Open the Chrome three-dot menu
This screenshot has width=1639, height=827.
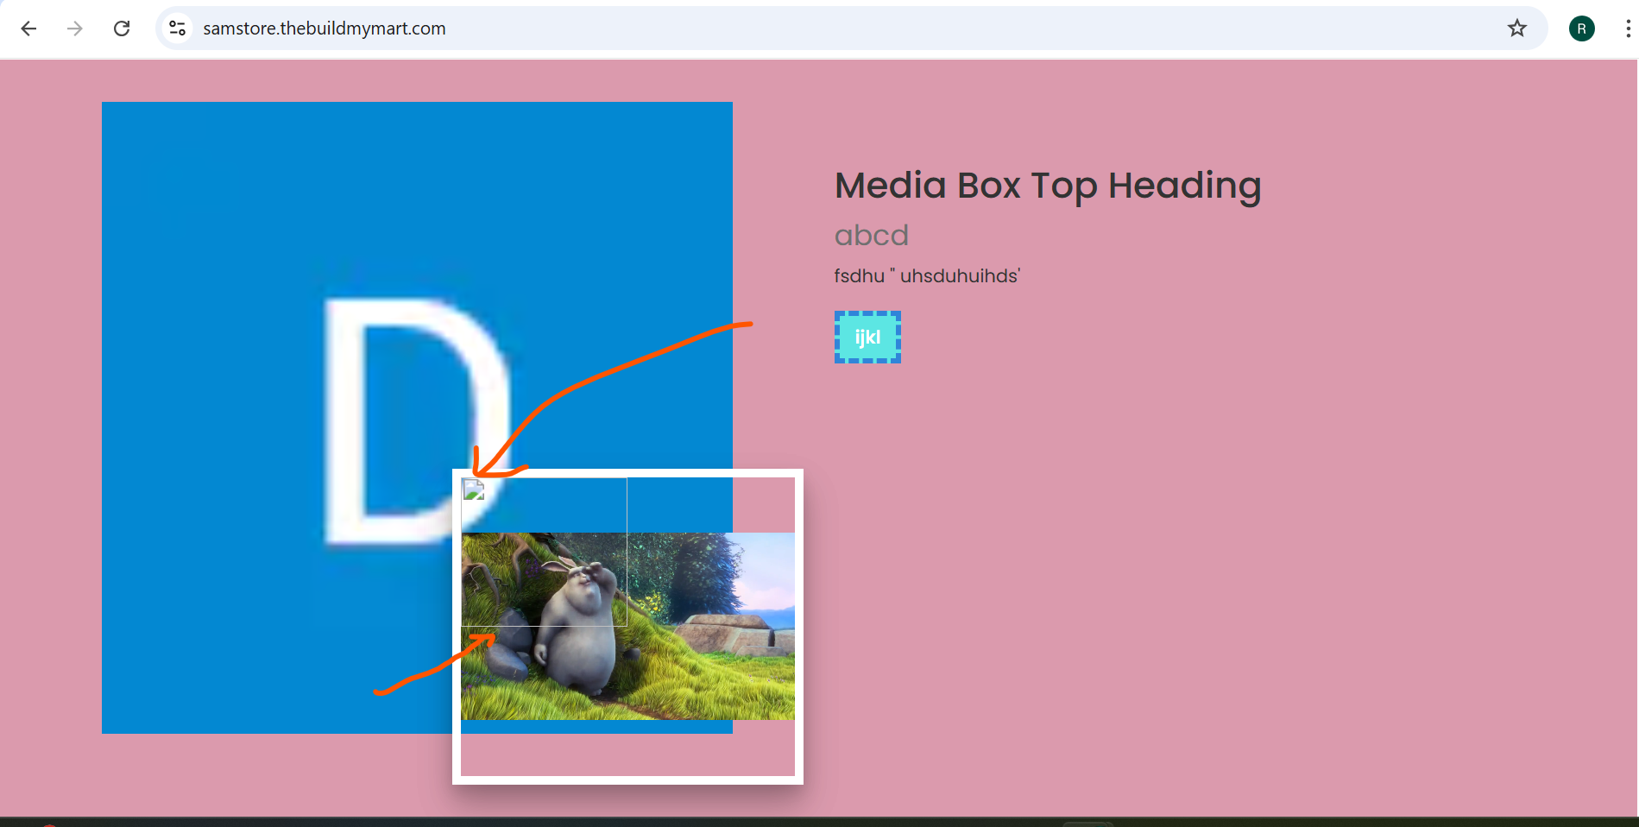coord(1627,28)
